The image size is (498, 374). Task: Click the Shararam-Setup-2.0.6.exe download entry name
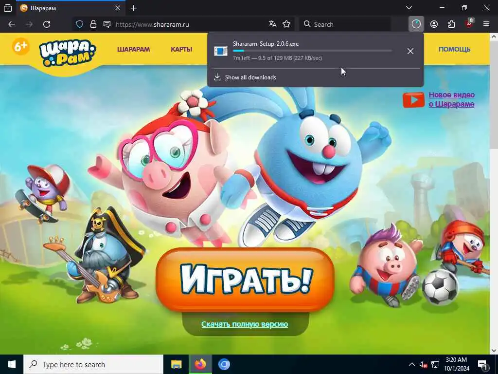266,44
